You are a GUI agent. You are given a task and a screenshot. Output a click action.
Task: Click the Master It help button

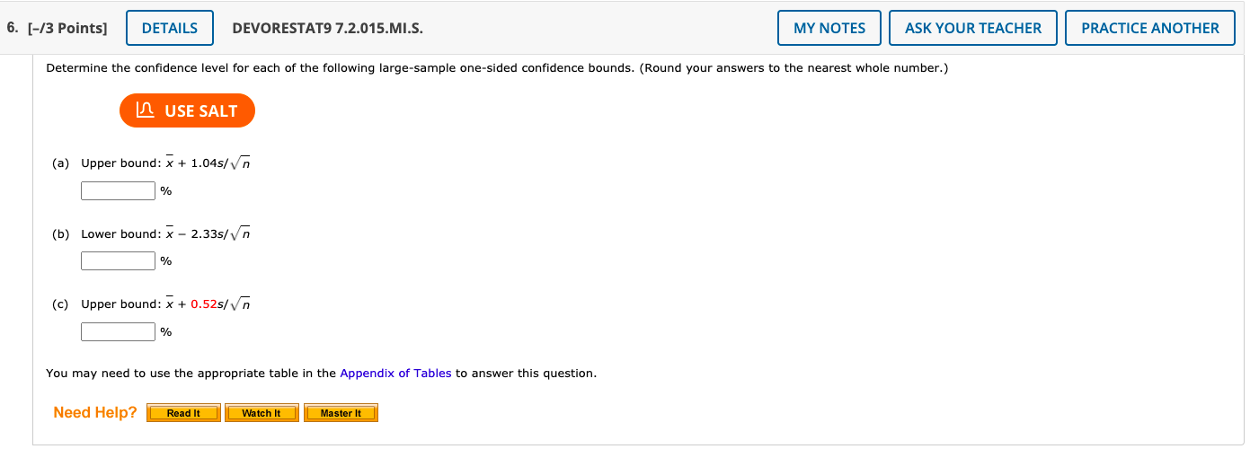341,413
